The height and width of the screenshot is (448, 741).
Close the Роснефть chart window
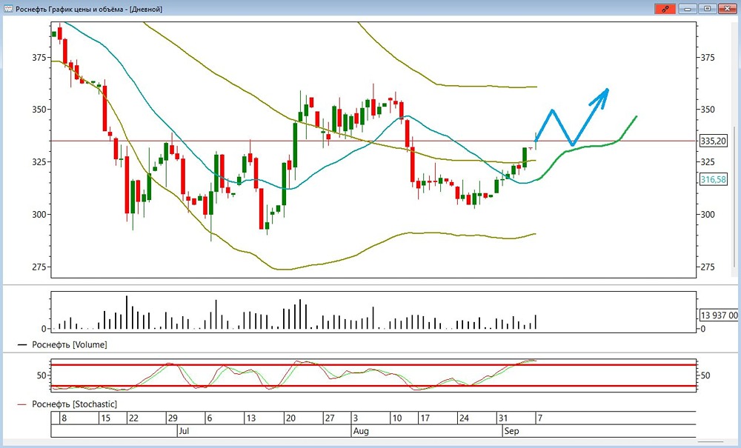pos(728,8)
